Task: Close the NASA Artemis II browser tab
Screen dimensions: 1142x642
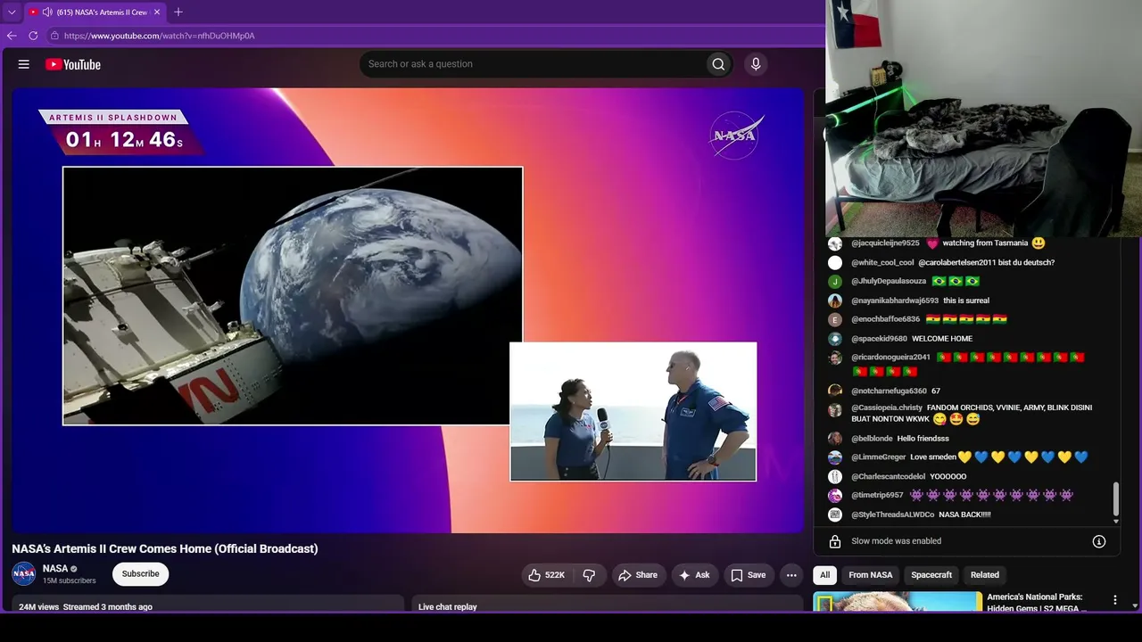Action: [x=158, y=12]
